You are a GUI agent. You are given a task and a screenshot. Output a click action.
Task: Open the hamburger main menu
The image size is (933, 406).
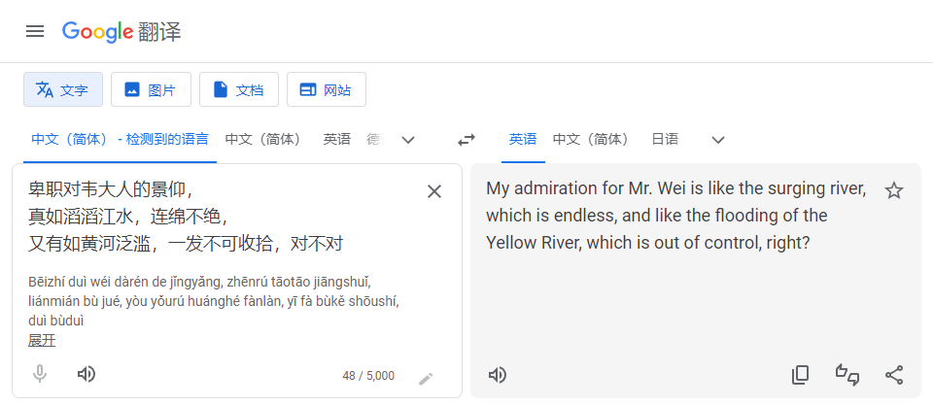point(35,31)
